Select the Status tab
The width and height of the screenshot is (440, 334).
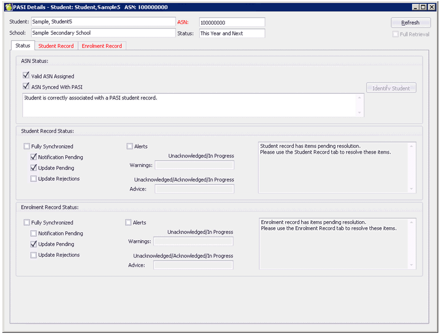pyautogui.click(x=23, y=45)
